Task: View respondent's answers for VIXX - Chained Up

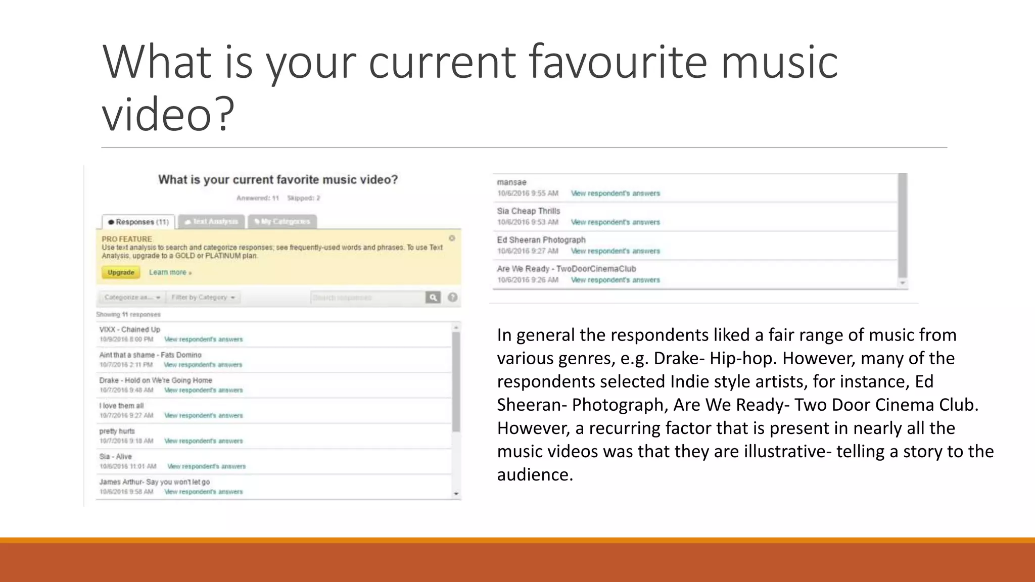Action: point(204,339)
